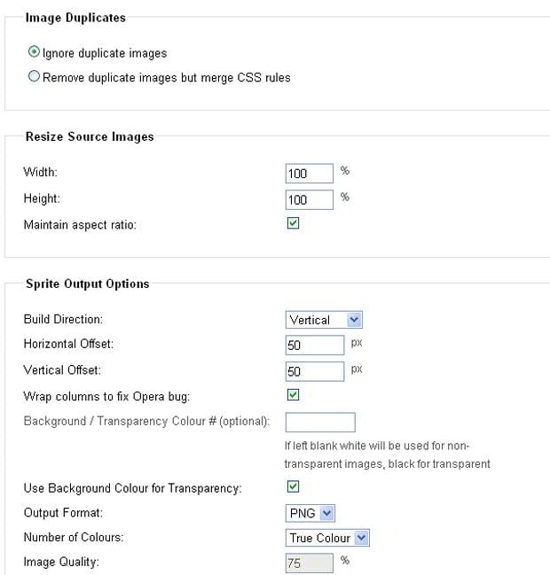This screenshot has height=575, width=550.
Task: Click the Vertical Offset input field
Action: tap(314, 370)
